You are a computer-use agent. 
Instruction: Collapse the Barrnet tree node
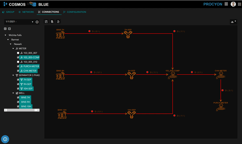(8, 39)
